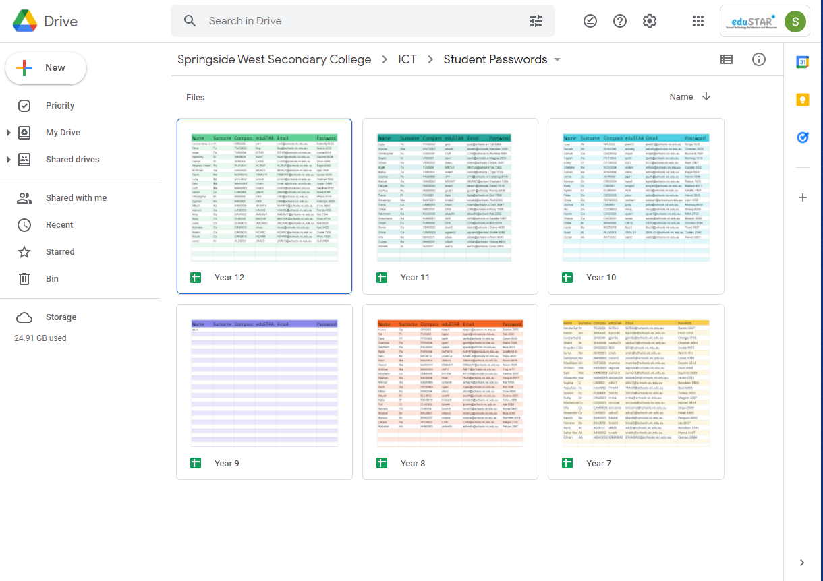Image resolution: width=823 pixels, height=581 pixels.
Task: Toggle the view details info panel
Action: tap(759, 59)
